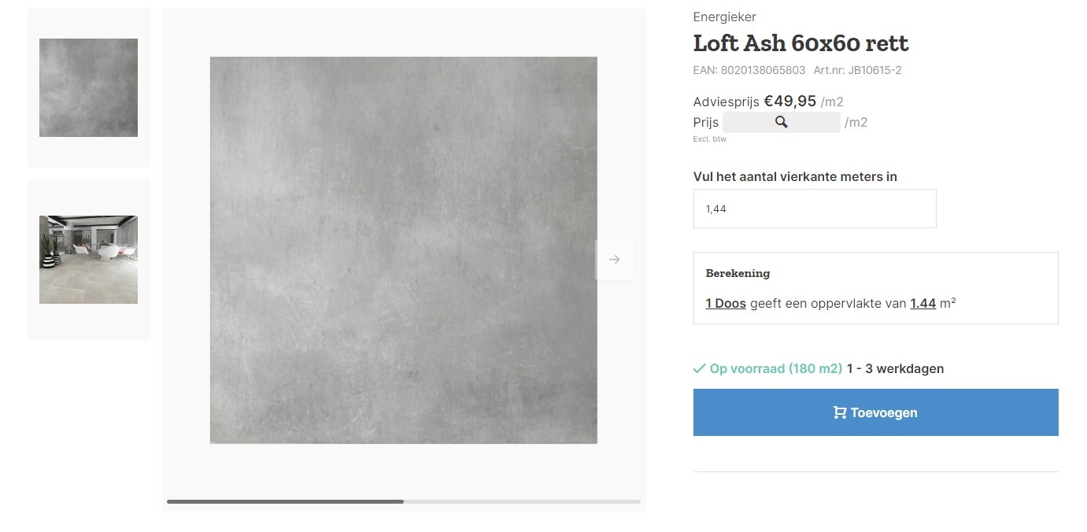Click the Adviesprijs €49,95 amount
This screenshot has width=1087, height=532.
(790, 101)
